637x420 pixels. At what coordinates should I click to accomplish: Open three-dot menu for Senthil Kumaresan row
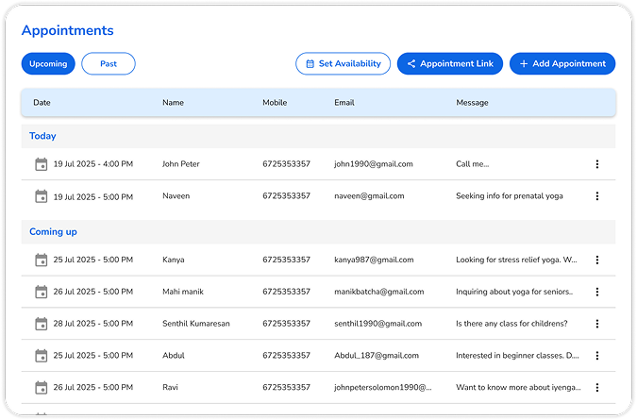pos(596,324)
